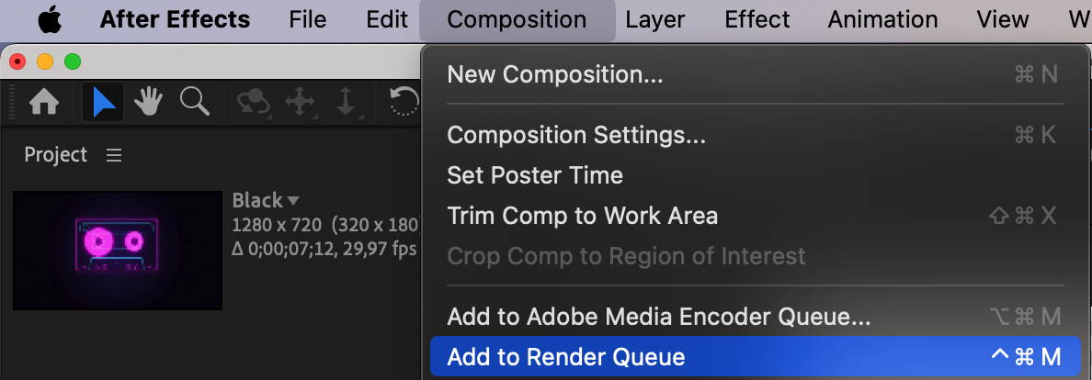Select the Zoom magnifier tool
Screen dimensions: 1092x380
point(194,102)
